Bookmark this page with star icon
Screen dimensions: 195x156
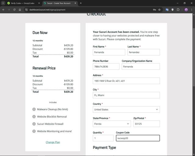[159, 10]
